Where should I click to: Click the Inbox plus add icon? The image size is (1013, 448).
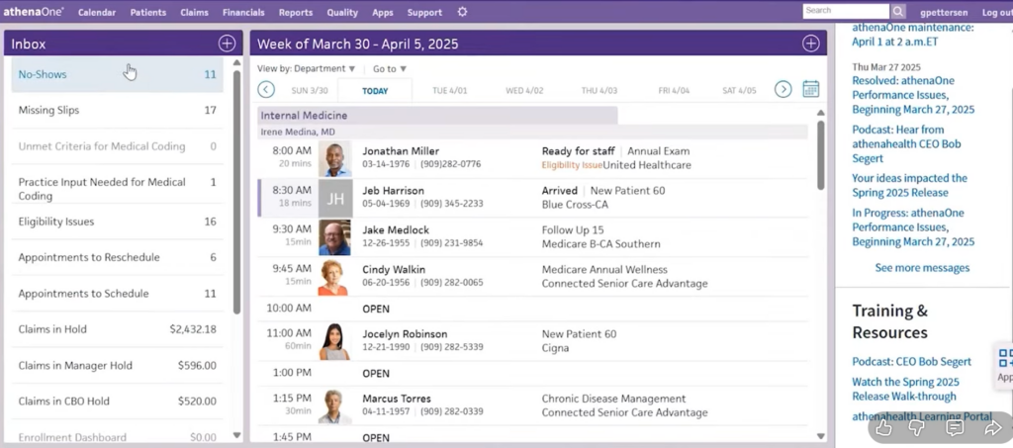click(227, 44)
